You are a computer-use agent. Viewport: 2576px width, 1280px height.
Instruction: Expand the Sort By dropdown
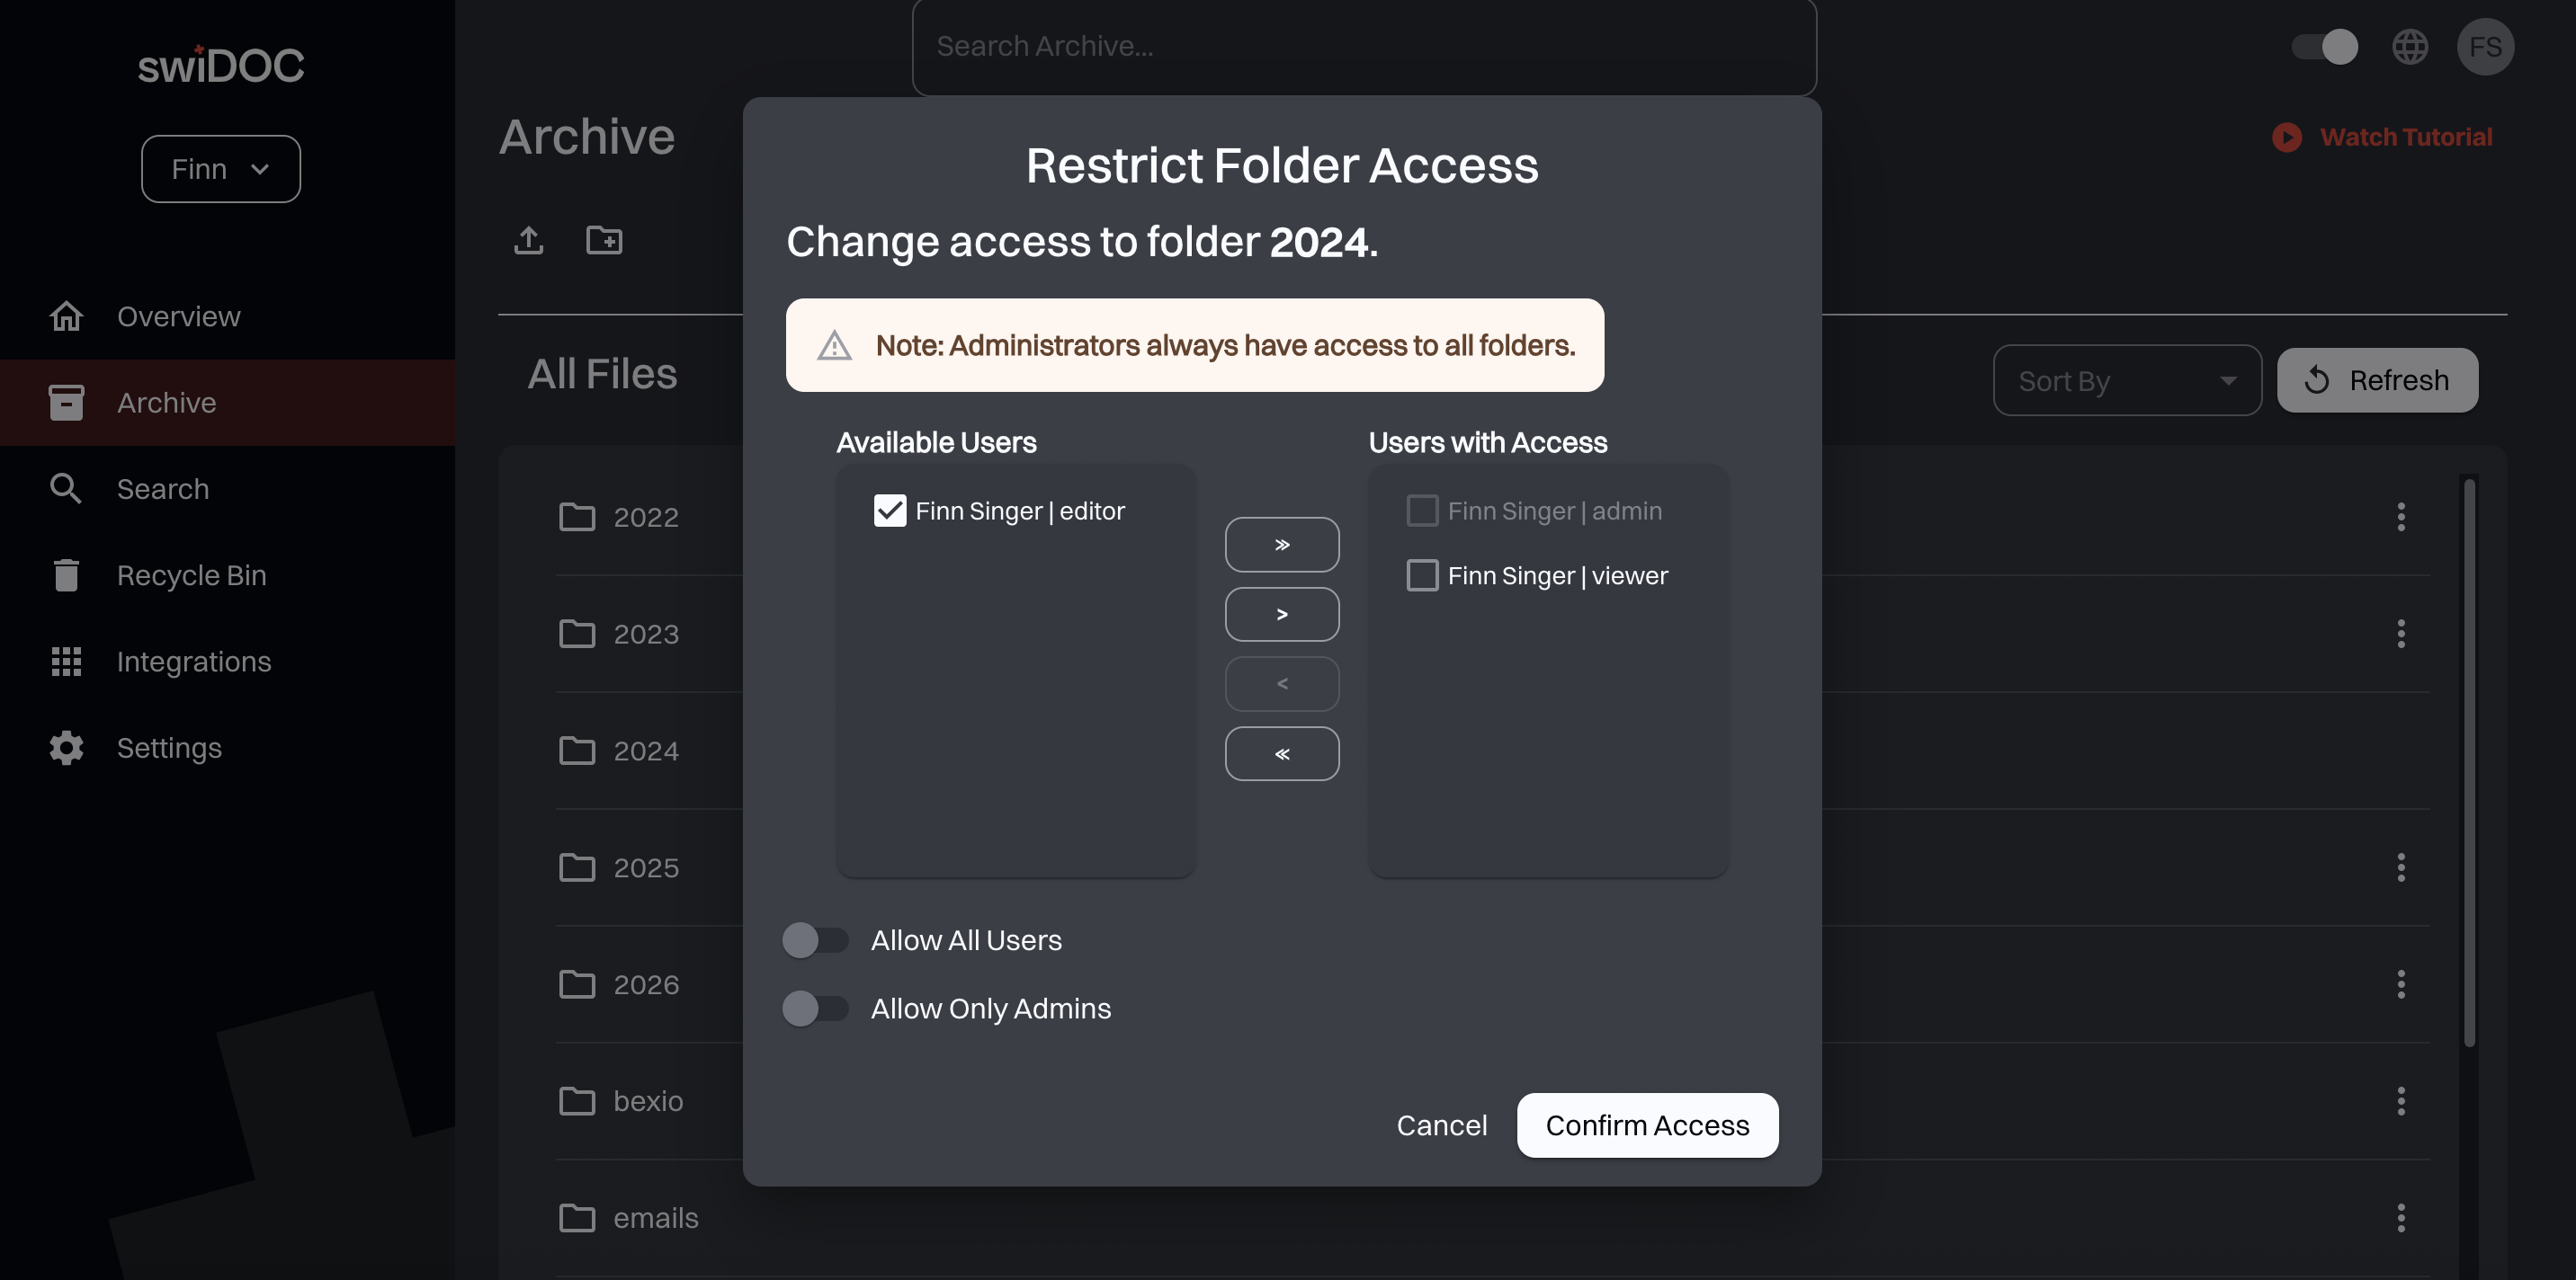(x=2126, y=381)
